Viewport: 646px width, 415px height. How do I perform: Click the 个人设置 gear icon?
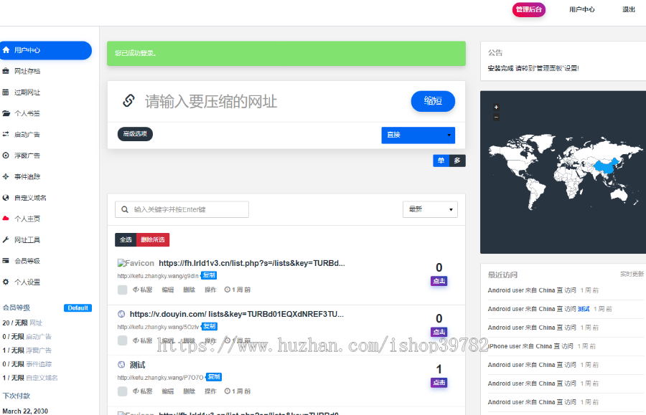click(x=6, y=282)
